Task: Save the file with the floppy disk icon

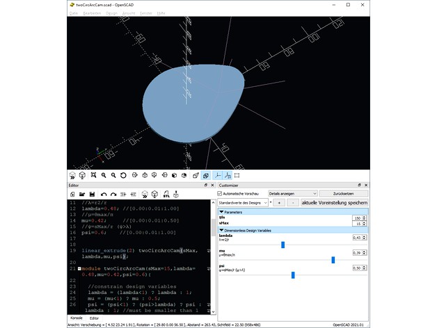Action: 92,195
